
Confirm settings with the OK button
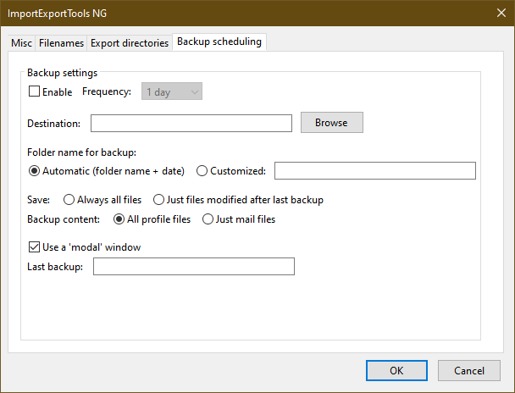(x=396, y=370)
